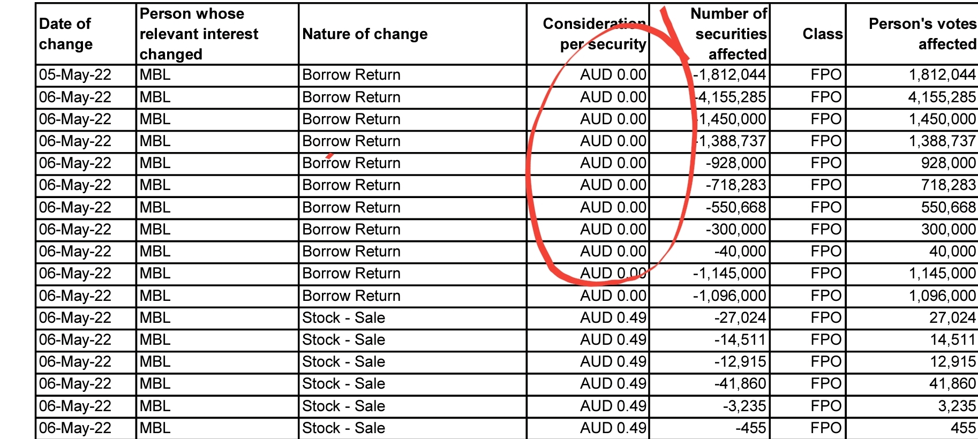The height and width of the screenshot is (439, 978).
Task: Select the 05-May-22 date cell
Action: pyautogui.click(x=75, y=75)
